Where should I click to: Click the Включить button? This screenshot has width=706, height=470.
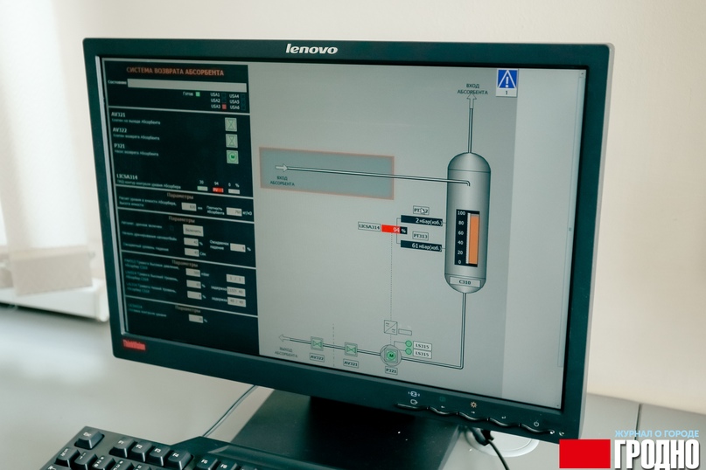point(193,231)
